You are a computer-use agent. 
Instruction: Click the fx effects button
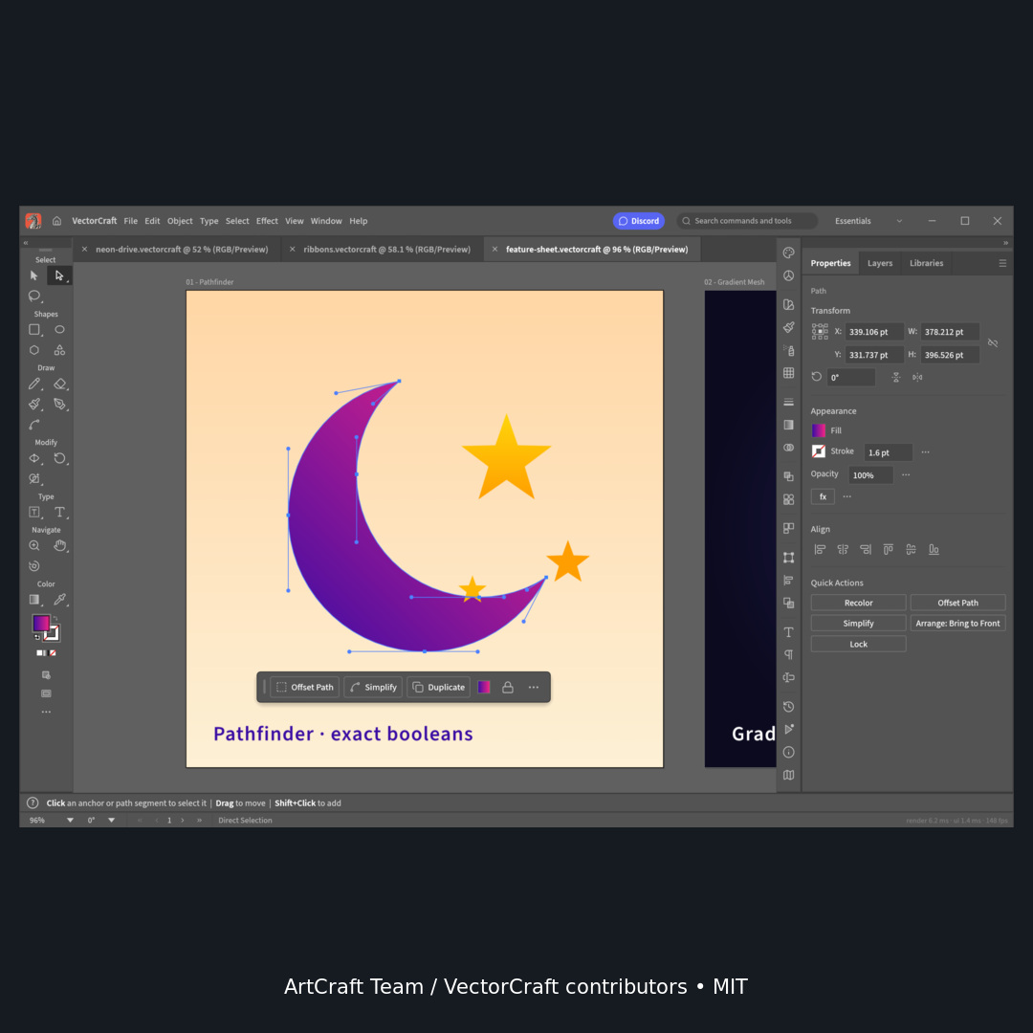(823, 496)
